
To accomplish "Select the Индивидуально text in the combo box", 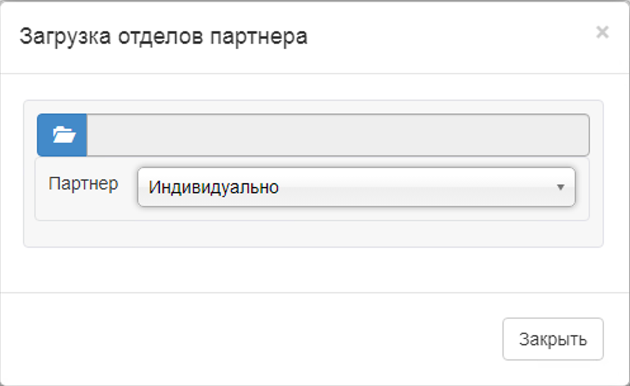I will [x=213, y=188].
